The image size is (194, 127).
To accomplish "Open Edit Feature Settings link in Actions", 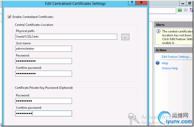I will coord(177,57).
